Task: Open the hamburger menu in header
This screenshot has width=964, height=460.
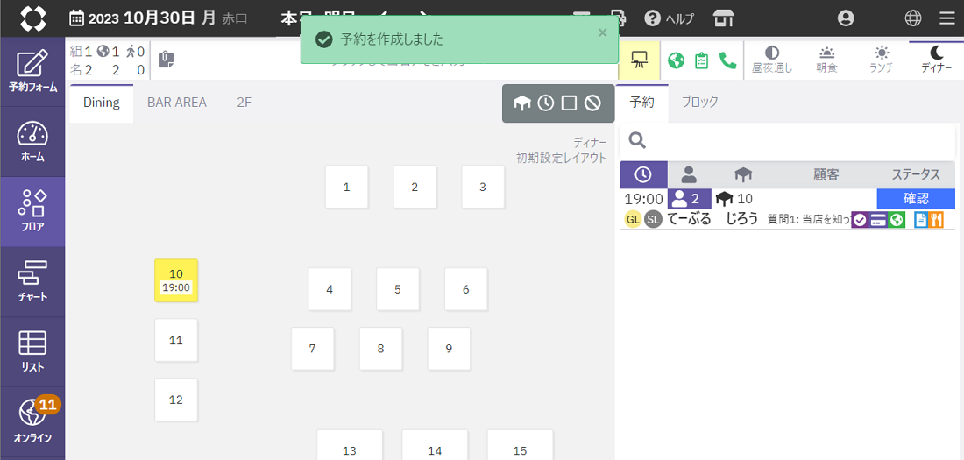Action: (x=947, y=18)
